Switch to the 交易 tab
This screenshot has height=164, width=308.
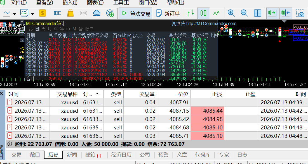[x=16, y=155]
